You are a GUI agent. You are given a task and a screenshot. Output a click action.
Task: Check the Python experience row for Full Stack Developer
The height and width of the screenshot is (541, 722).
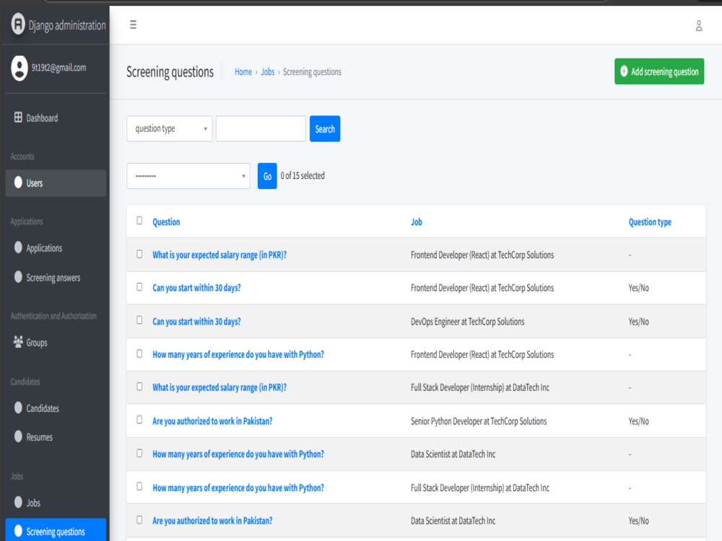139,487
